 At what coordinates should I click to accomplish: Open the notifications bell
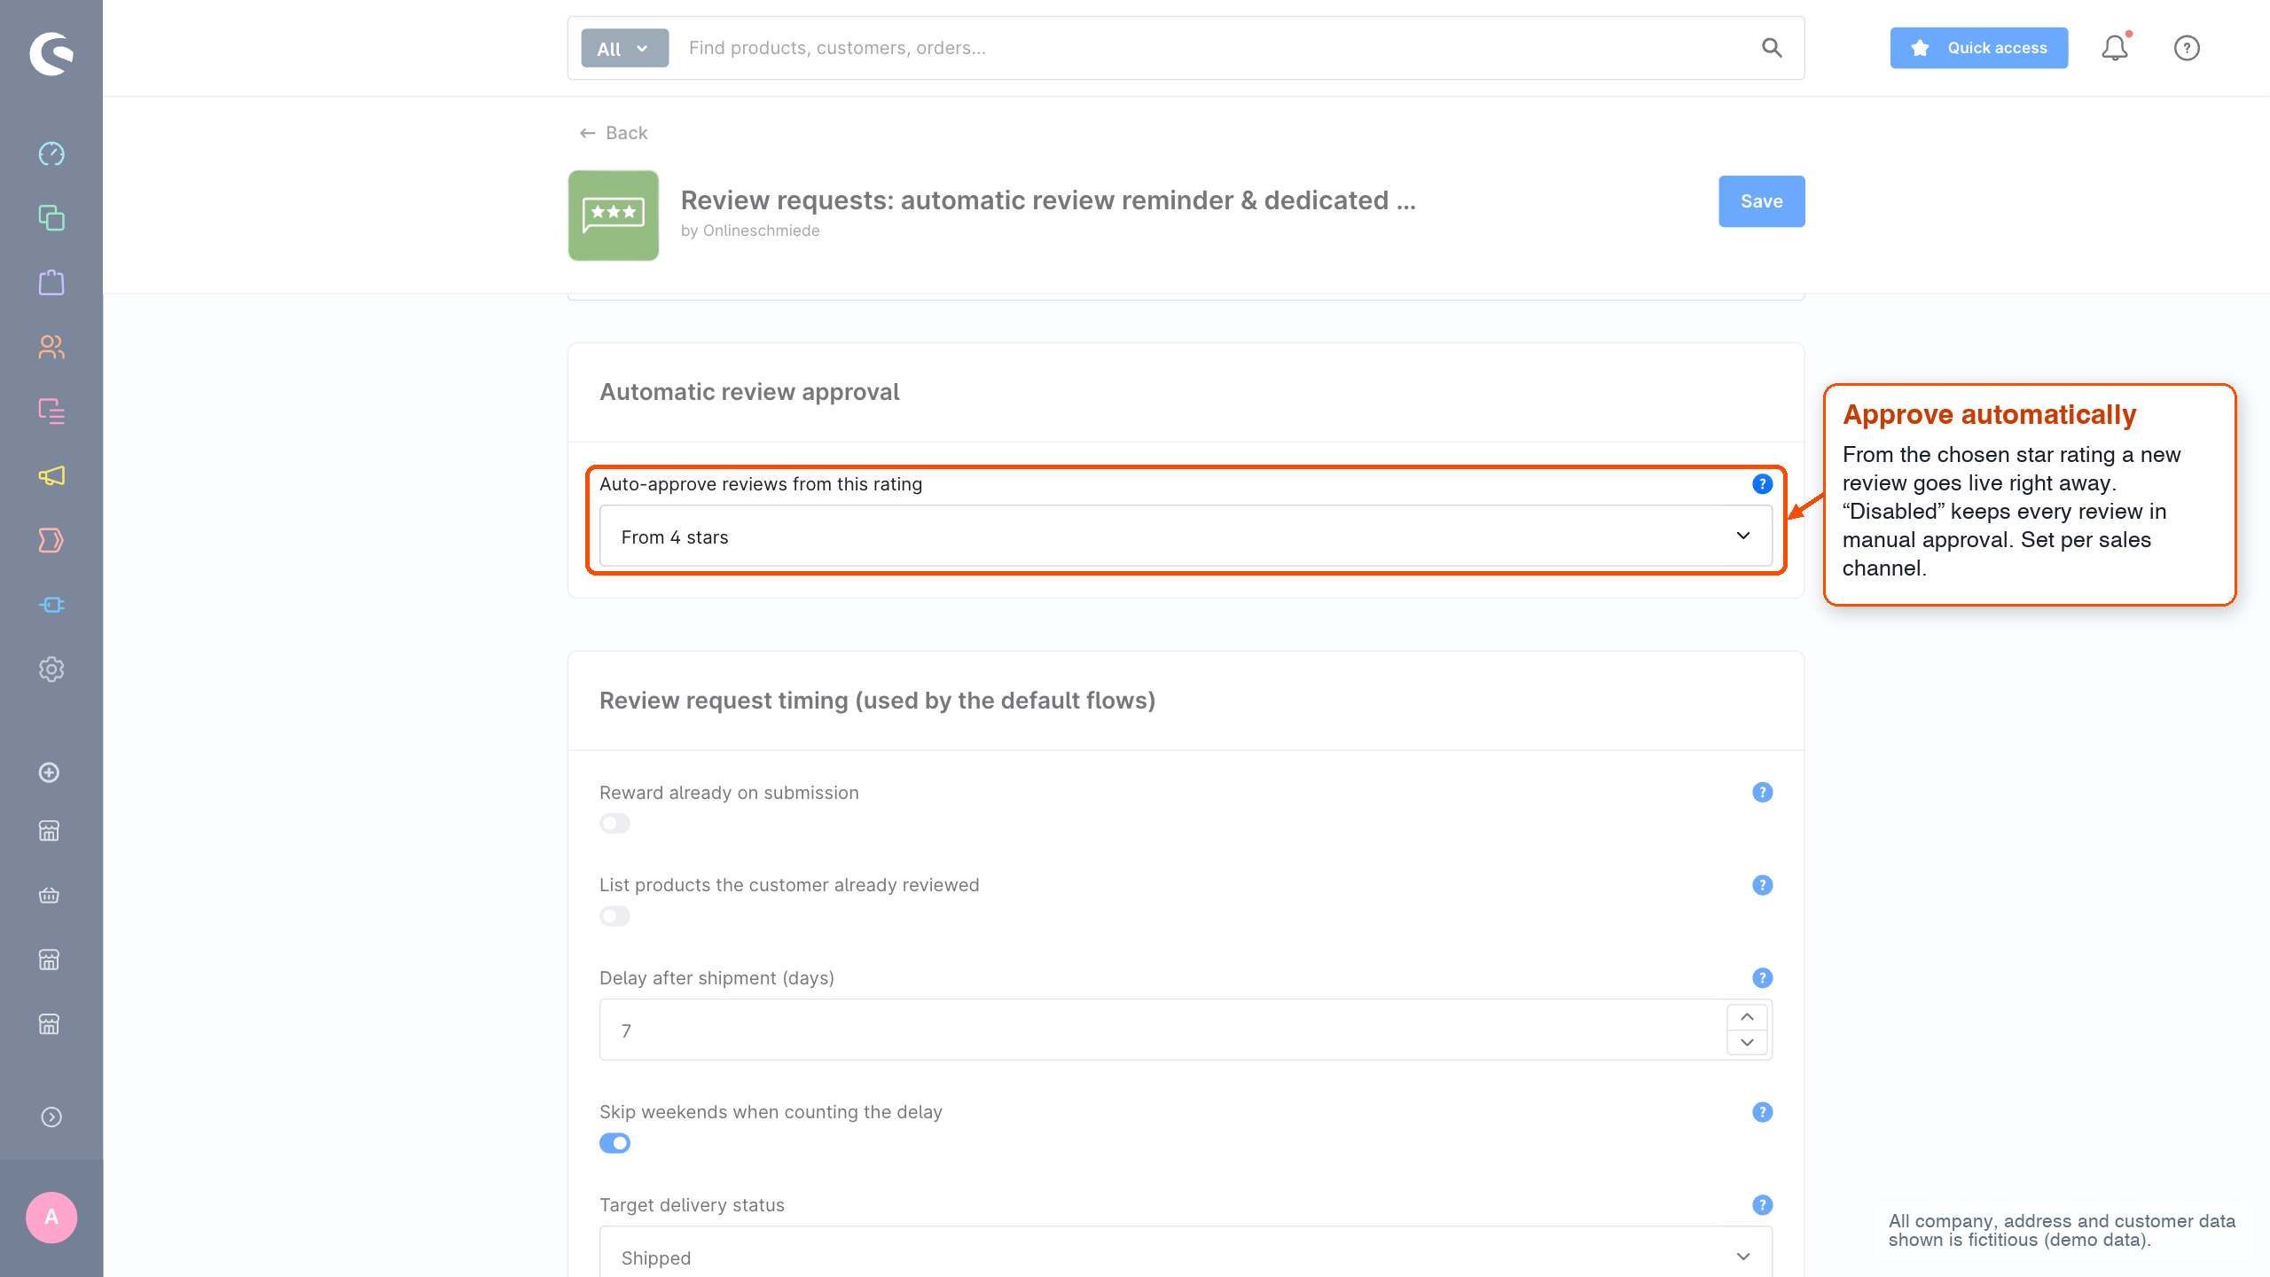pos(2115,48)
